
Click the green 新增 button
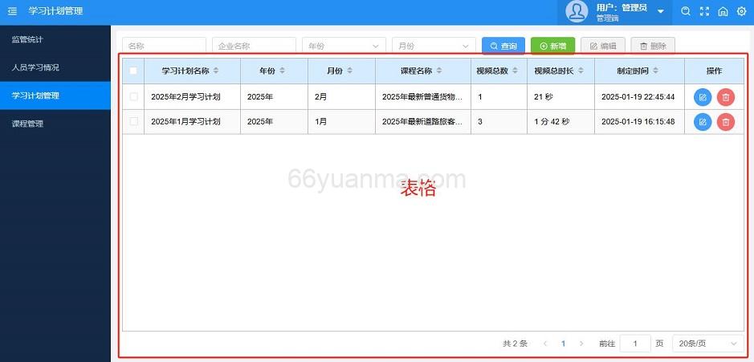coord(553,46)
